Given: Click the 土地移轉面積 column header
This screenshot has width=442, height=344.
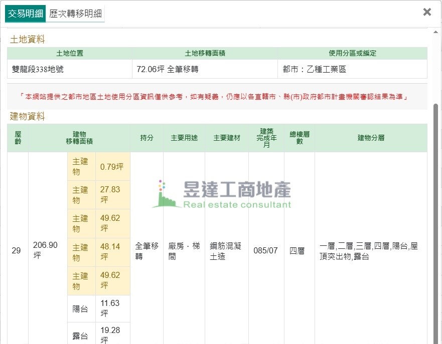Looking at the screenshot, I should [x=205, y=53].
